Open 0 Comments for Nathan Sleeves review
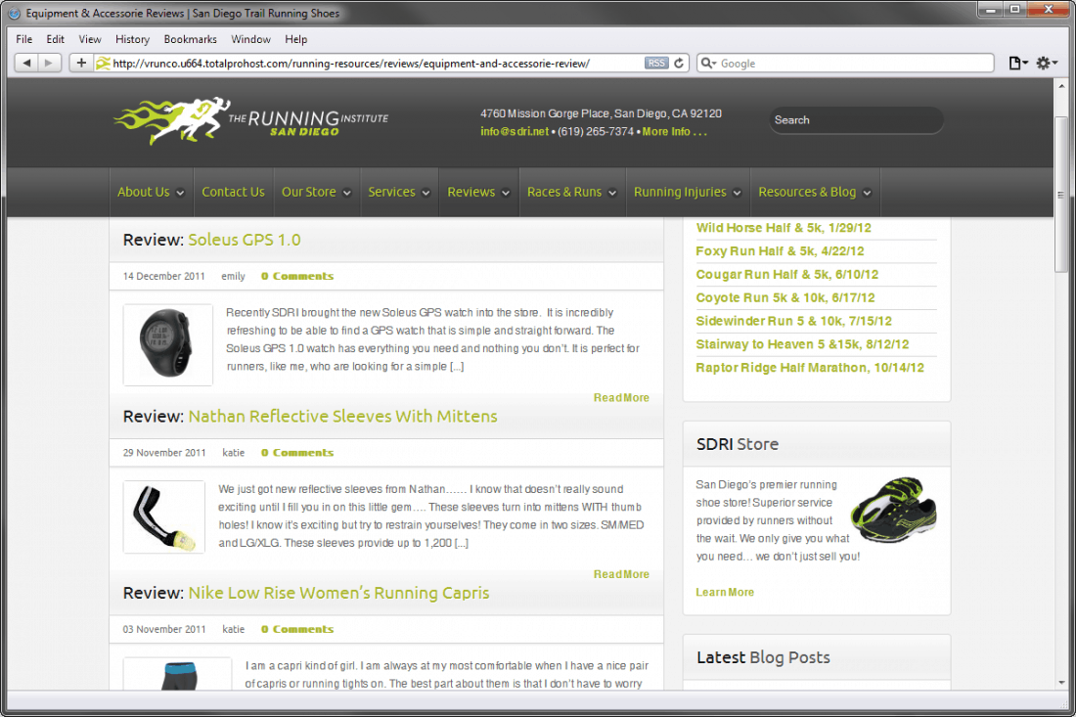1076x717 pixels. [297, 453]
